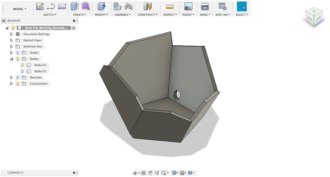330x177 pixels.
Task: Click the Zoom tool icon
Action: point(157,173)
